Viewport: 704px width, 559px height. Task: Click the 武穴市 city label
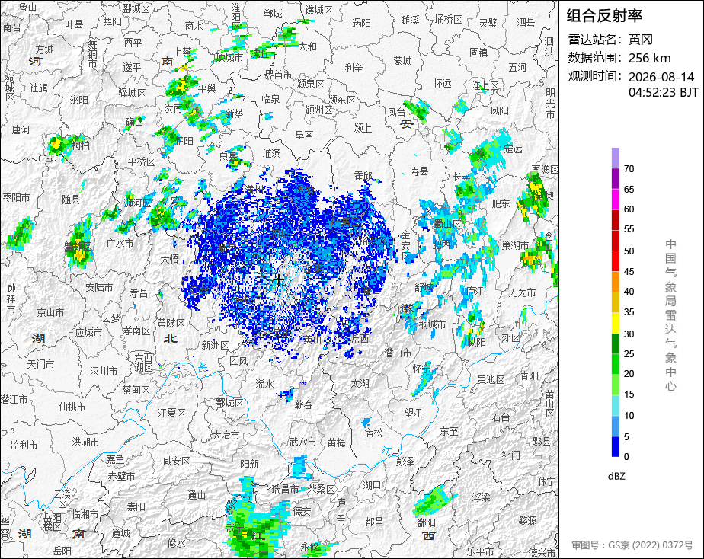pos(302,442)
